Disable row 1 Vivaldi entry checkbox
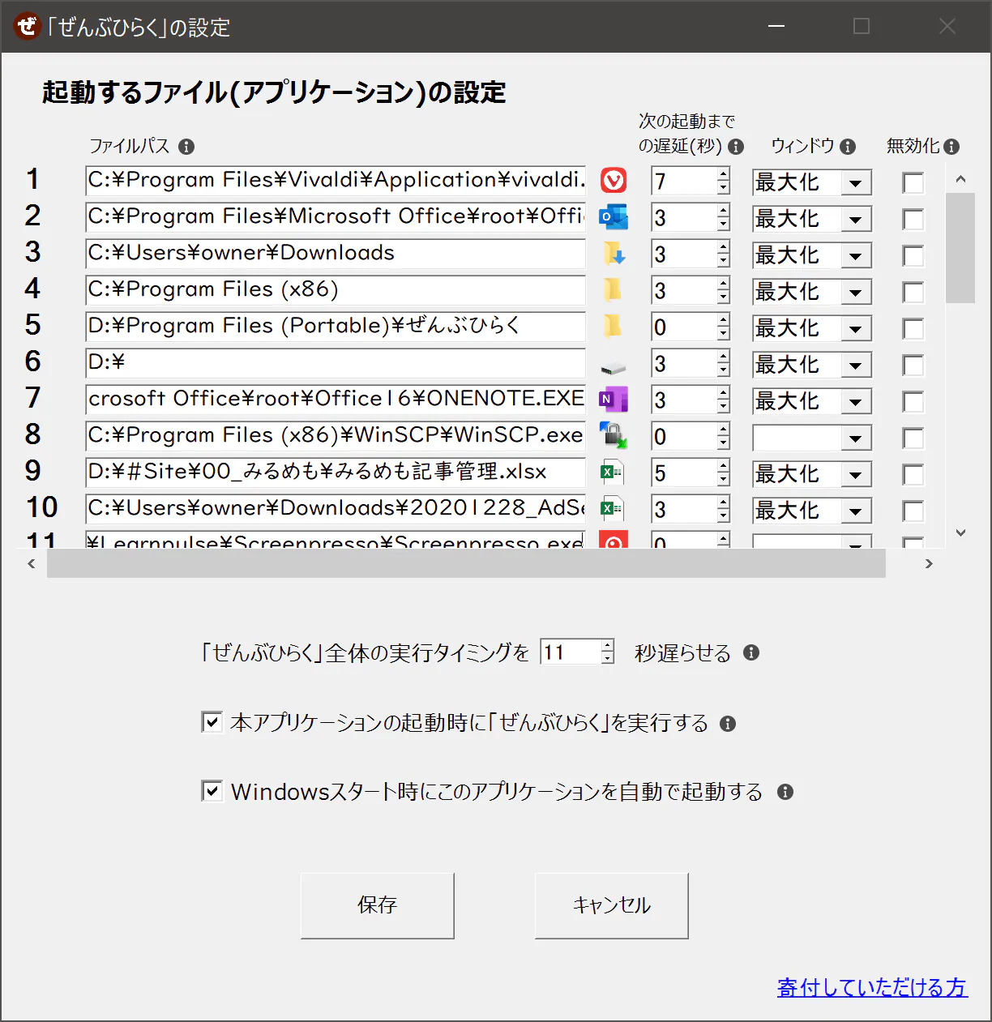 point(913,182)
